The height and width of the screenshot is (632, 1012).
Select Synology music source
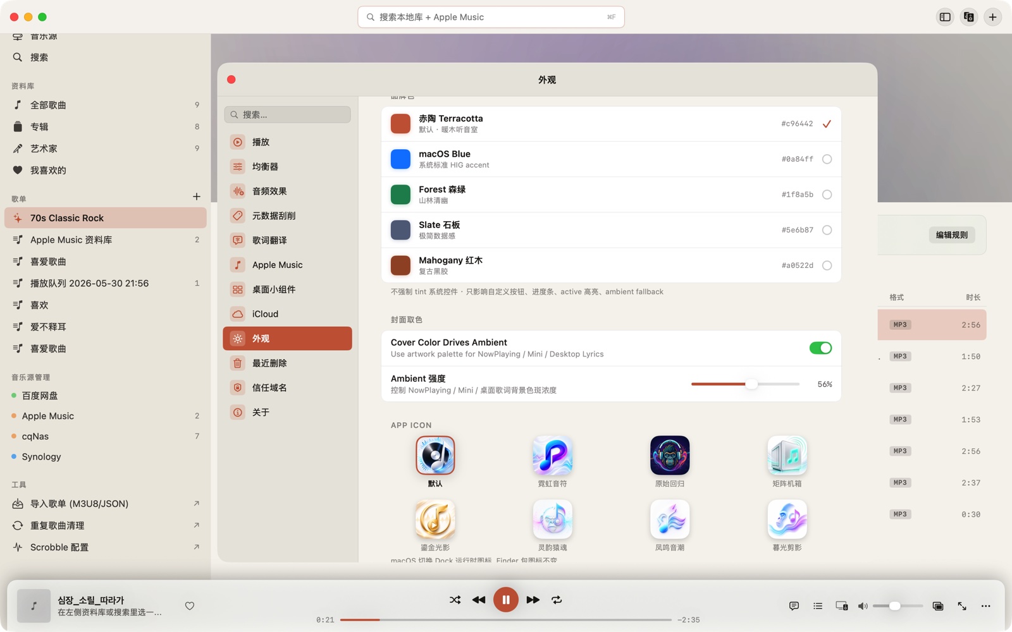106,456
